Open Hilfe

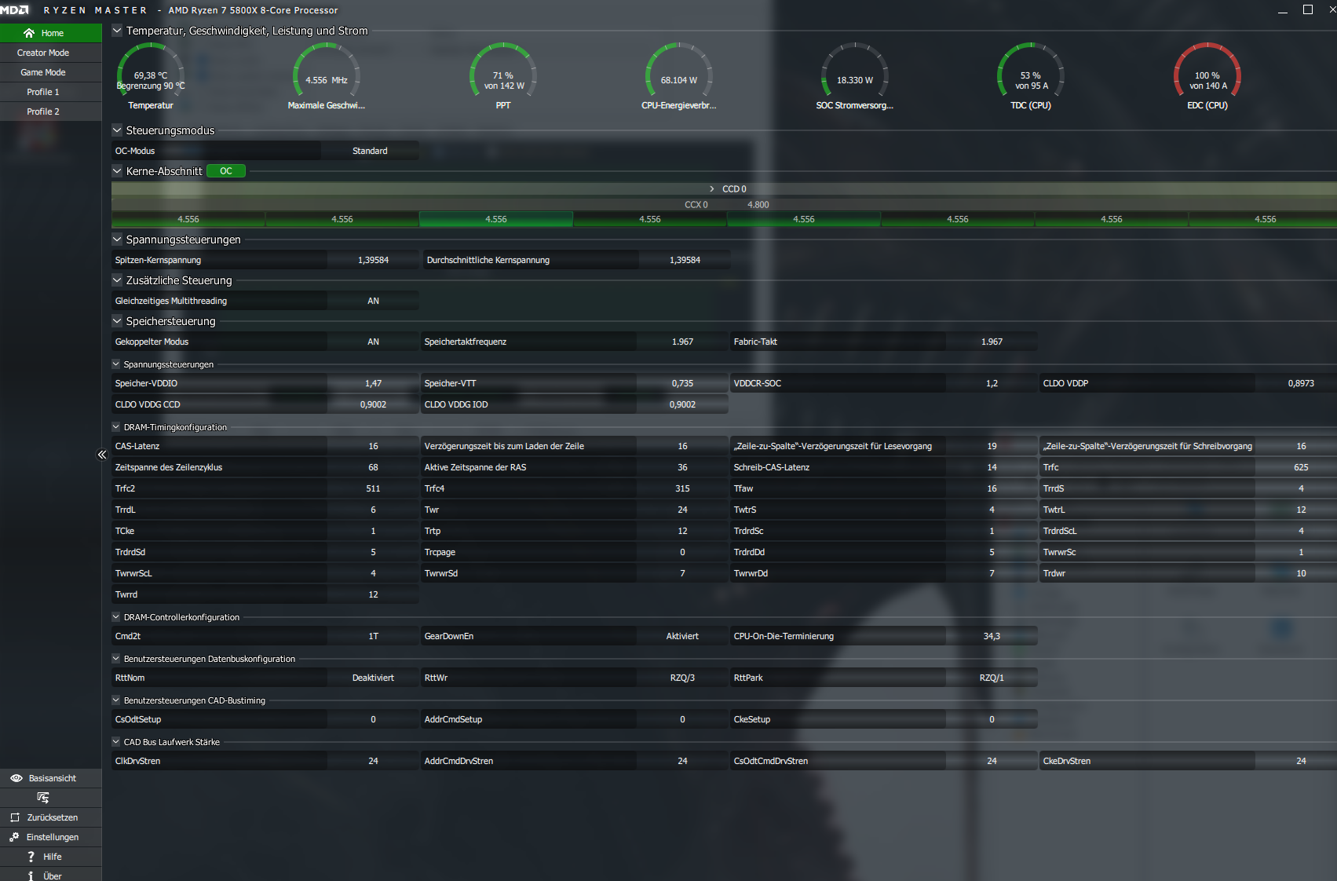pos(51,857)
